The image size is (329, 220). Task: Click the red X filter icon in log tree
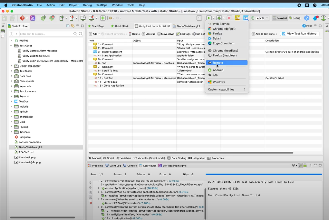91,202
